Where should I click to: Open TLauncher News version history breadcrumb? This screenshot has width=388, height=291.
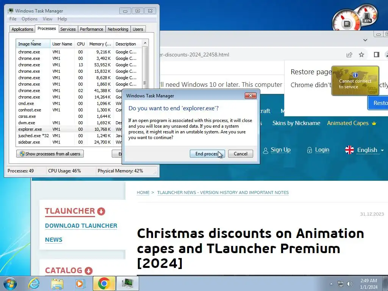223,192
